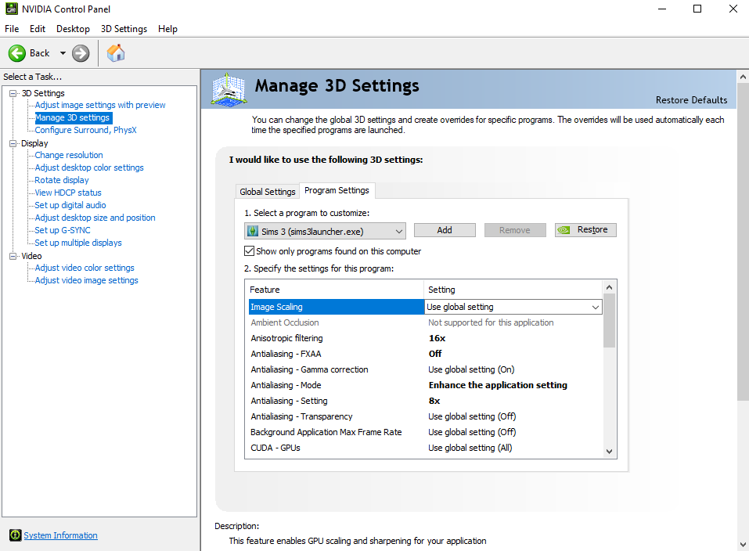Open Rotate display task
This screenshot has height=551, width=749.
[x=62, y=180]
